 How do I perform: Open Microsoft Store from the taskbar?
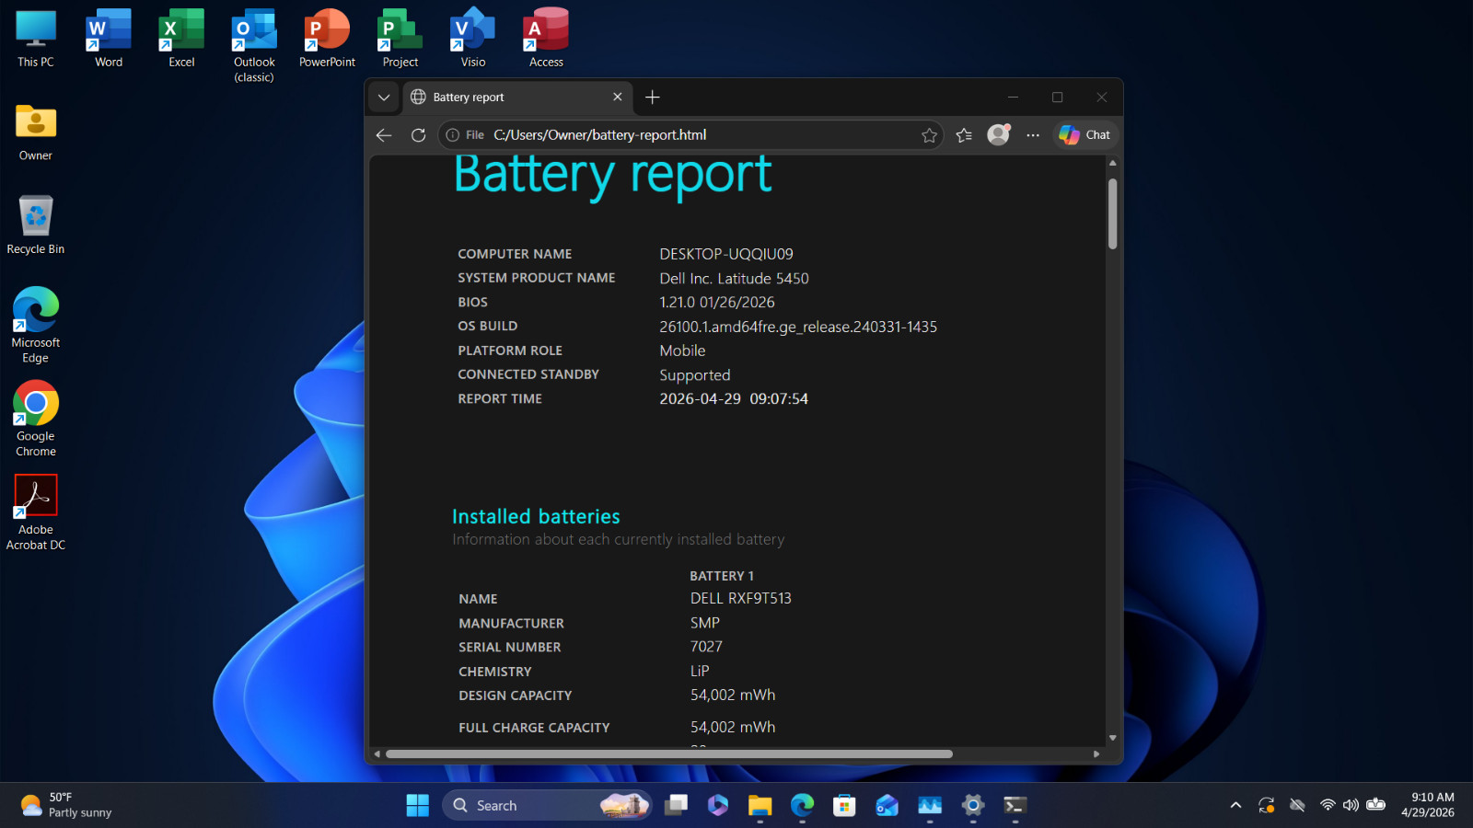[x=844, y=806]
